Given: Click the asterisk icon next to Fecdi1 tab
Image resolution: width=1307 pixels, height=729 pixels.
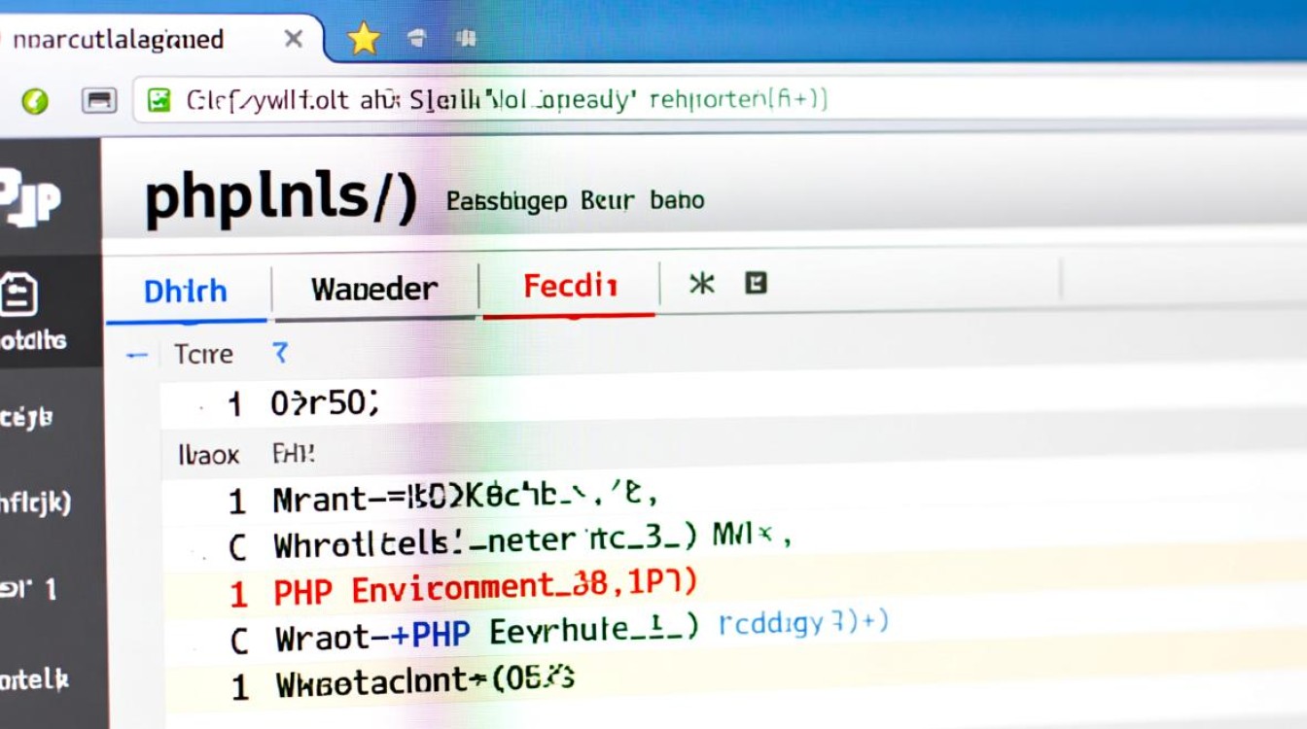Looking at the screenshot, I should (x=701, y=284).
